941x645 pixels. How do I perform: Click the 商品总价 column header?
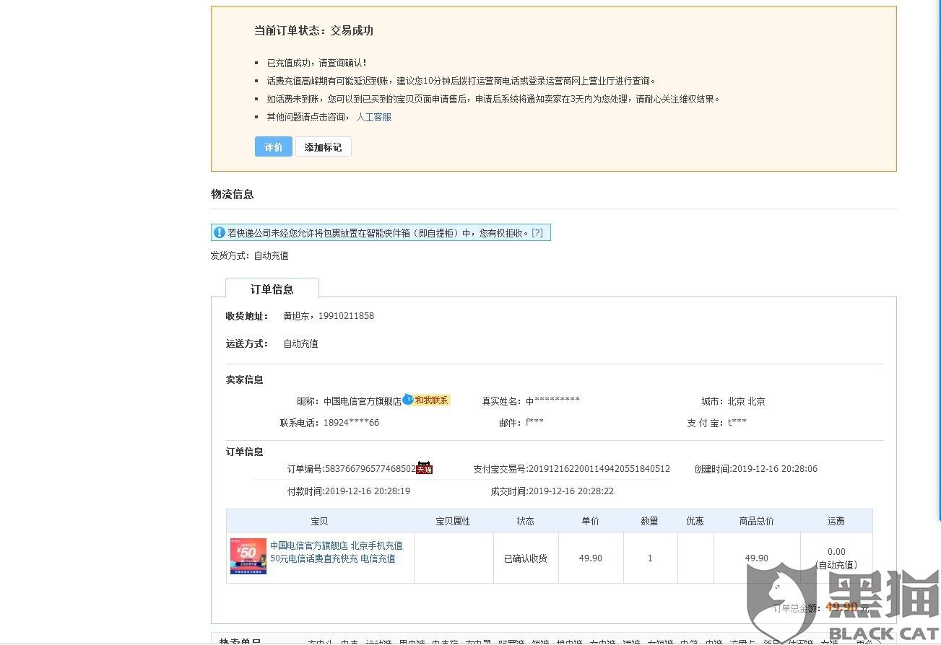pos(756,521)
